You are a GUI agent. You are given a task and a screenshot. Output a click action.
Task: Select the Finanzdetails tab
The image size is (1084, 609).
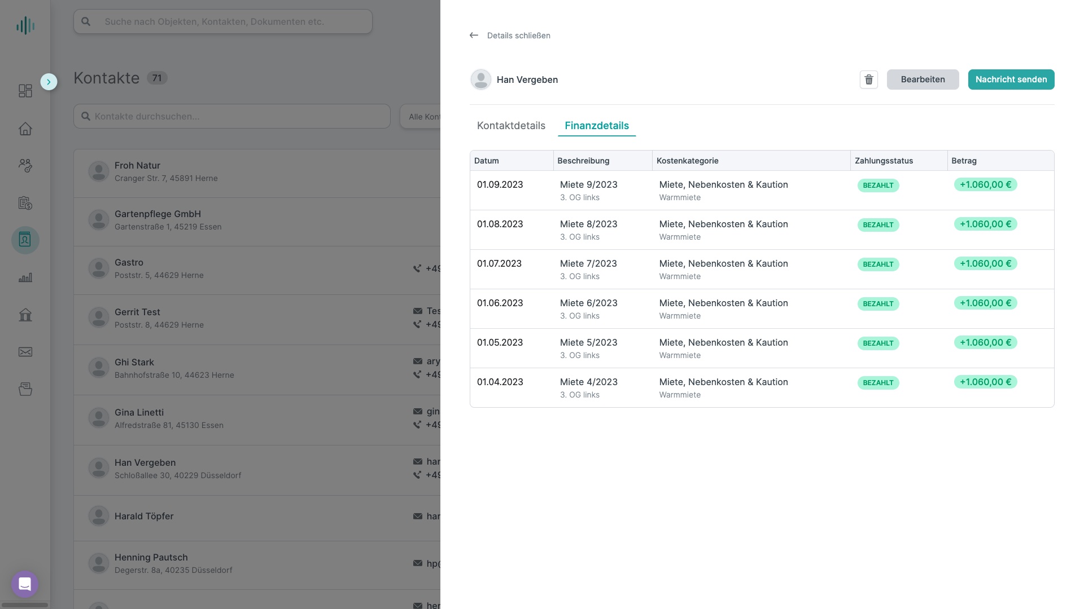click(x=597, y=126)
